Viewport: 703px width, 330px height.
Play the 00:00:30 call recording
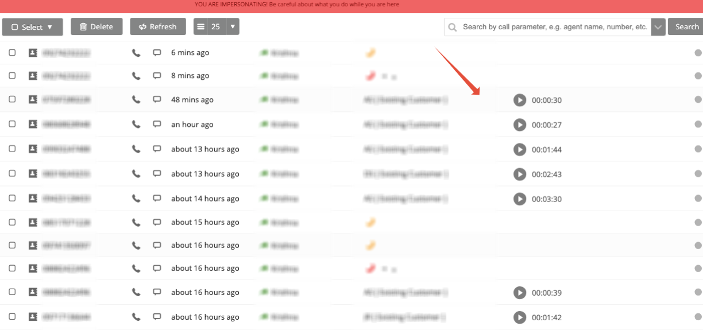click(x=520, y=100)
